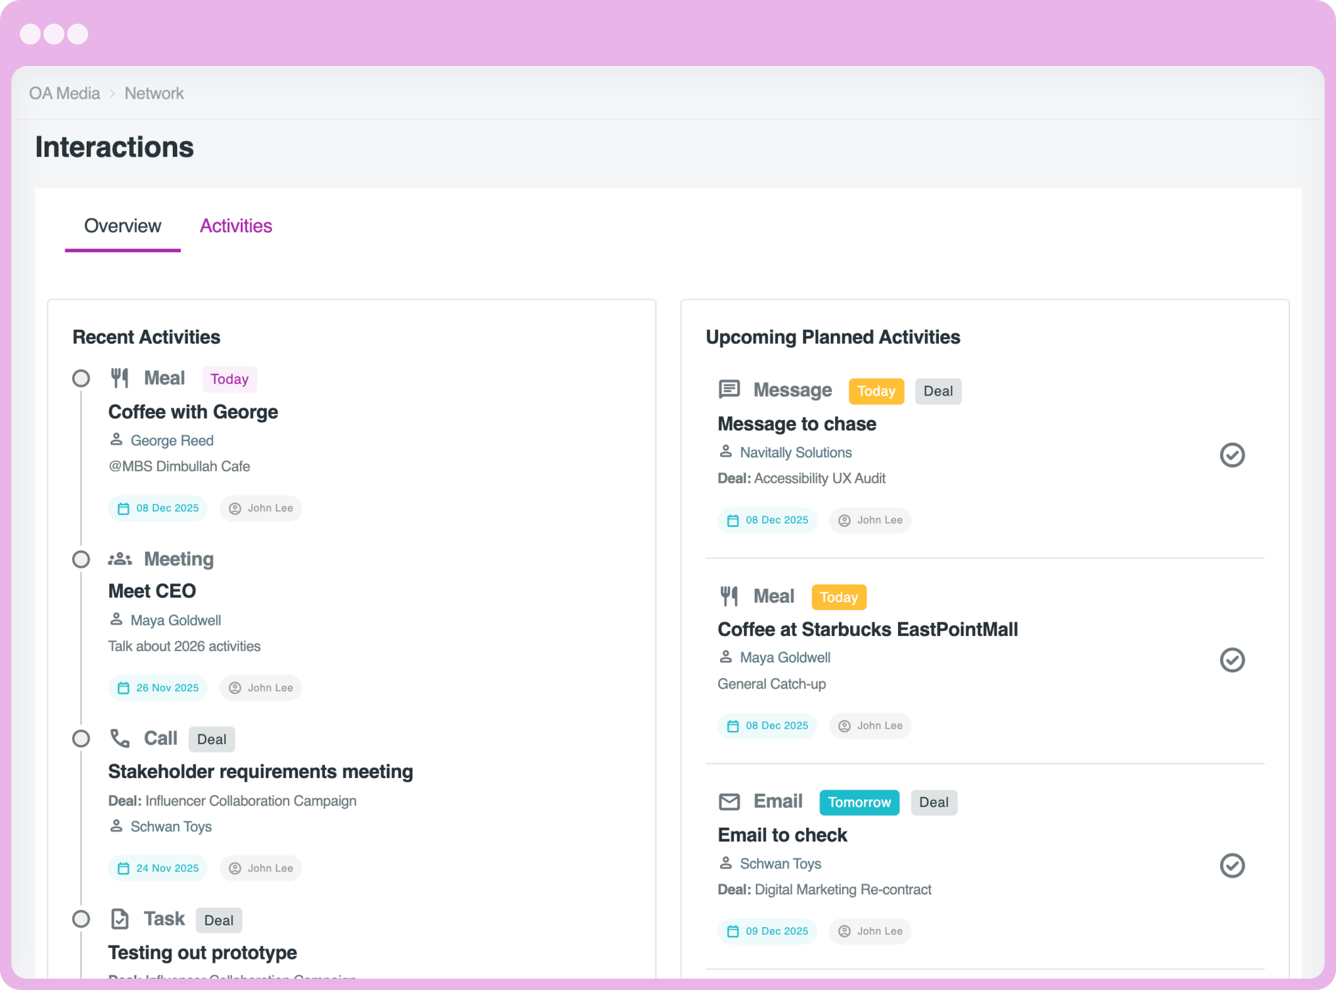
Task: Select timeline circle for Coffee with George
Action: (81, 378)
